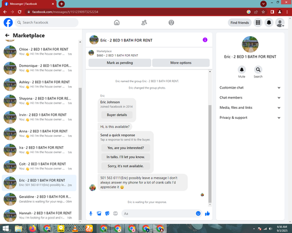Mute the conversation using the bell icon
This screenshot has height=233, width=292.
coord(242,69)
